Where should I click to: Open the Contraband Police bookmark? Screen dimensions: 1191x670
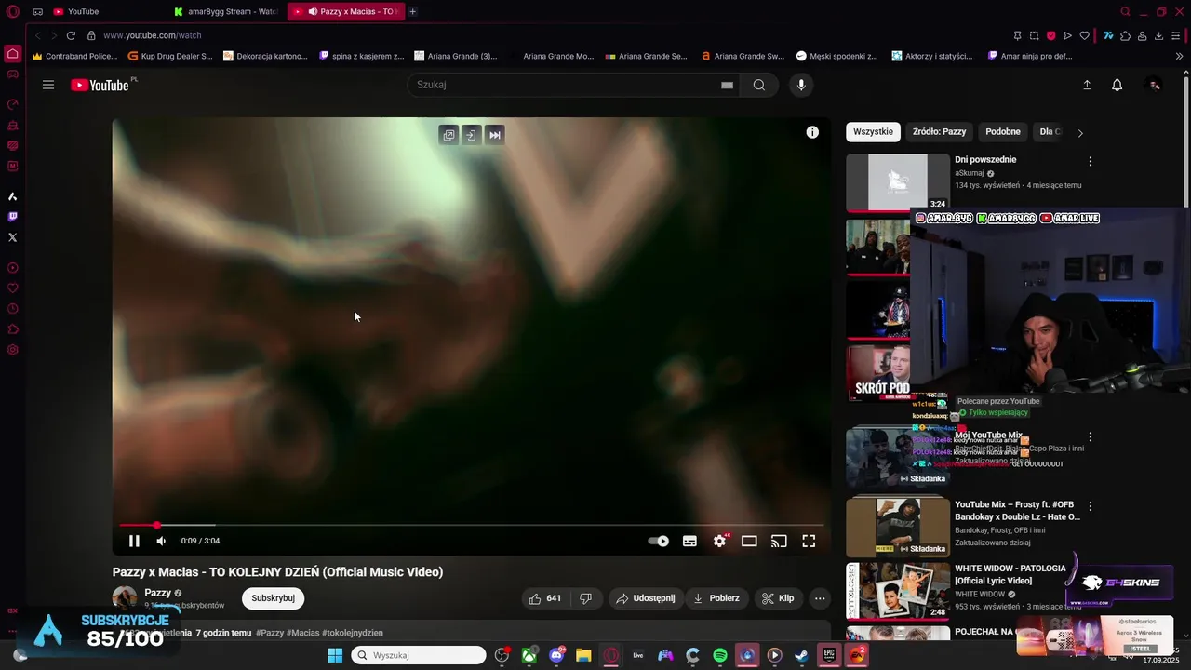point(74,56)
